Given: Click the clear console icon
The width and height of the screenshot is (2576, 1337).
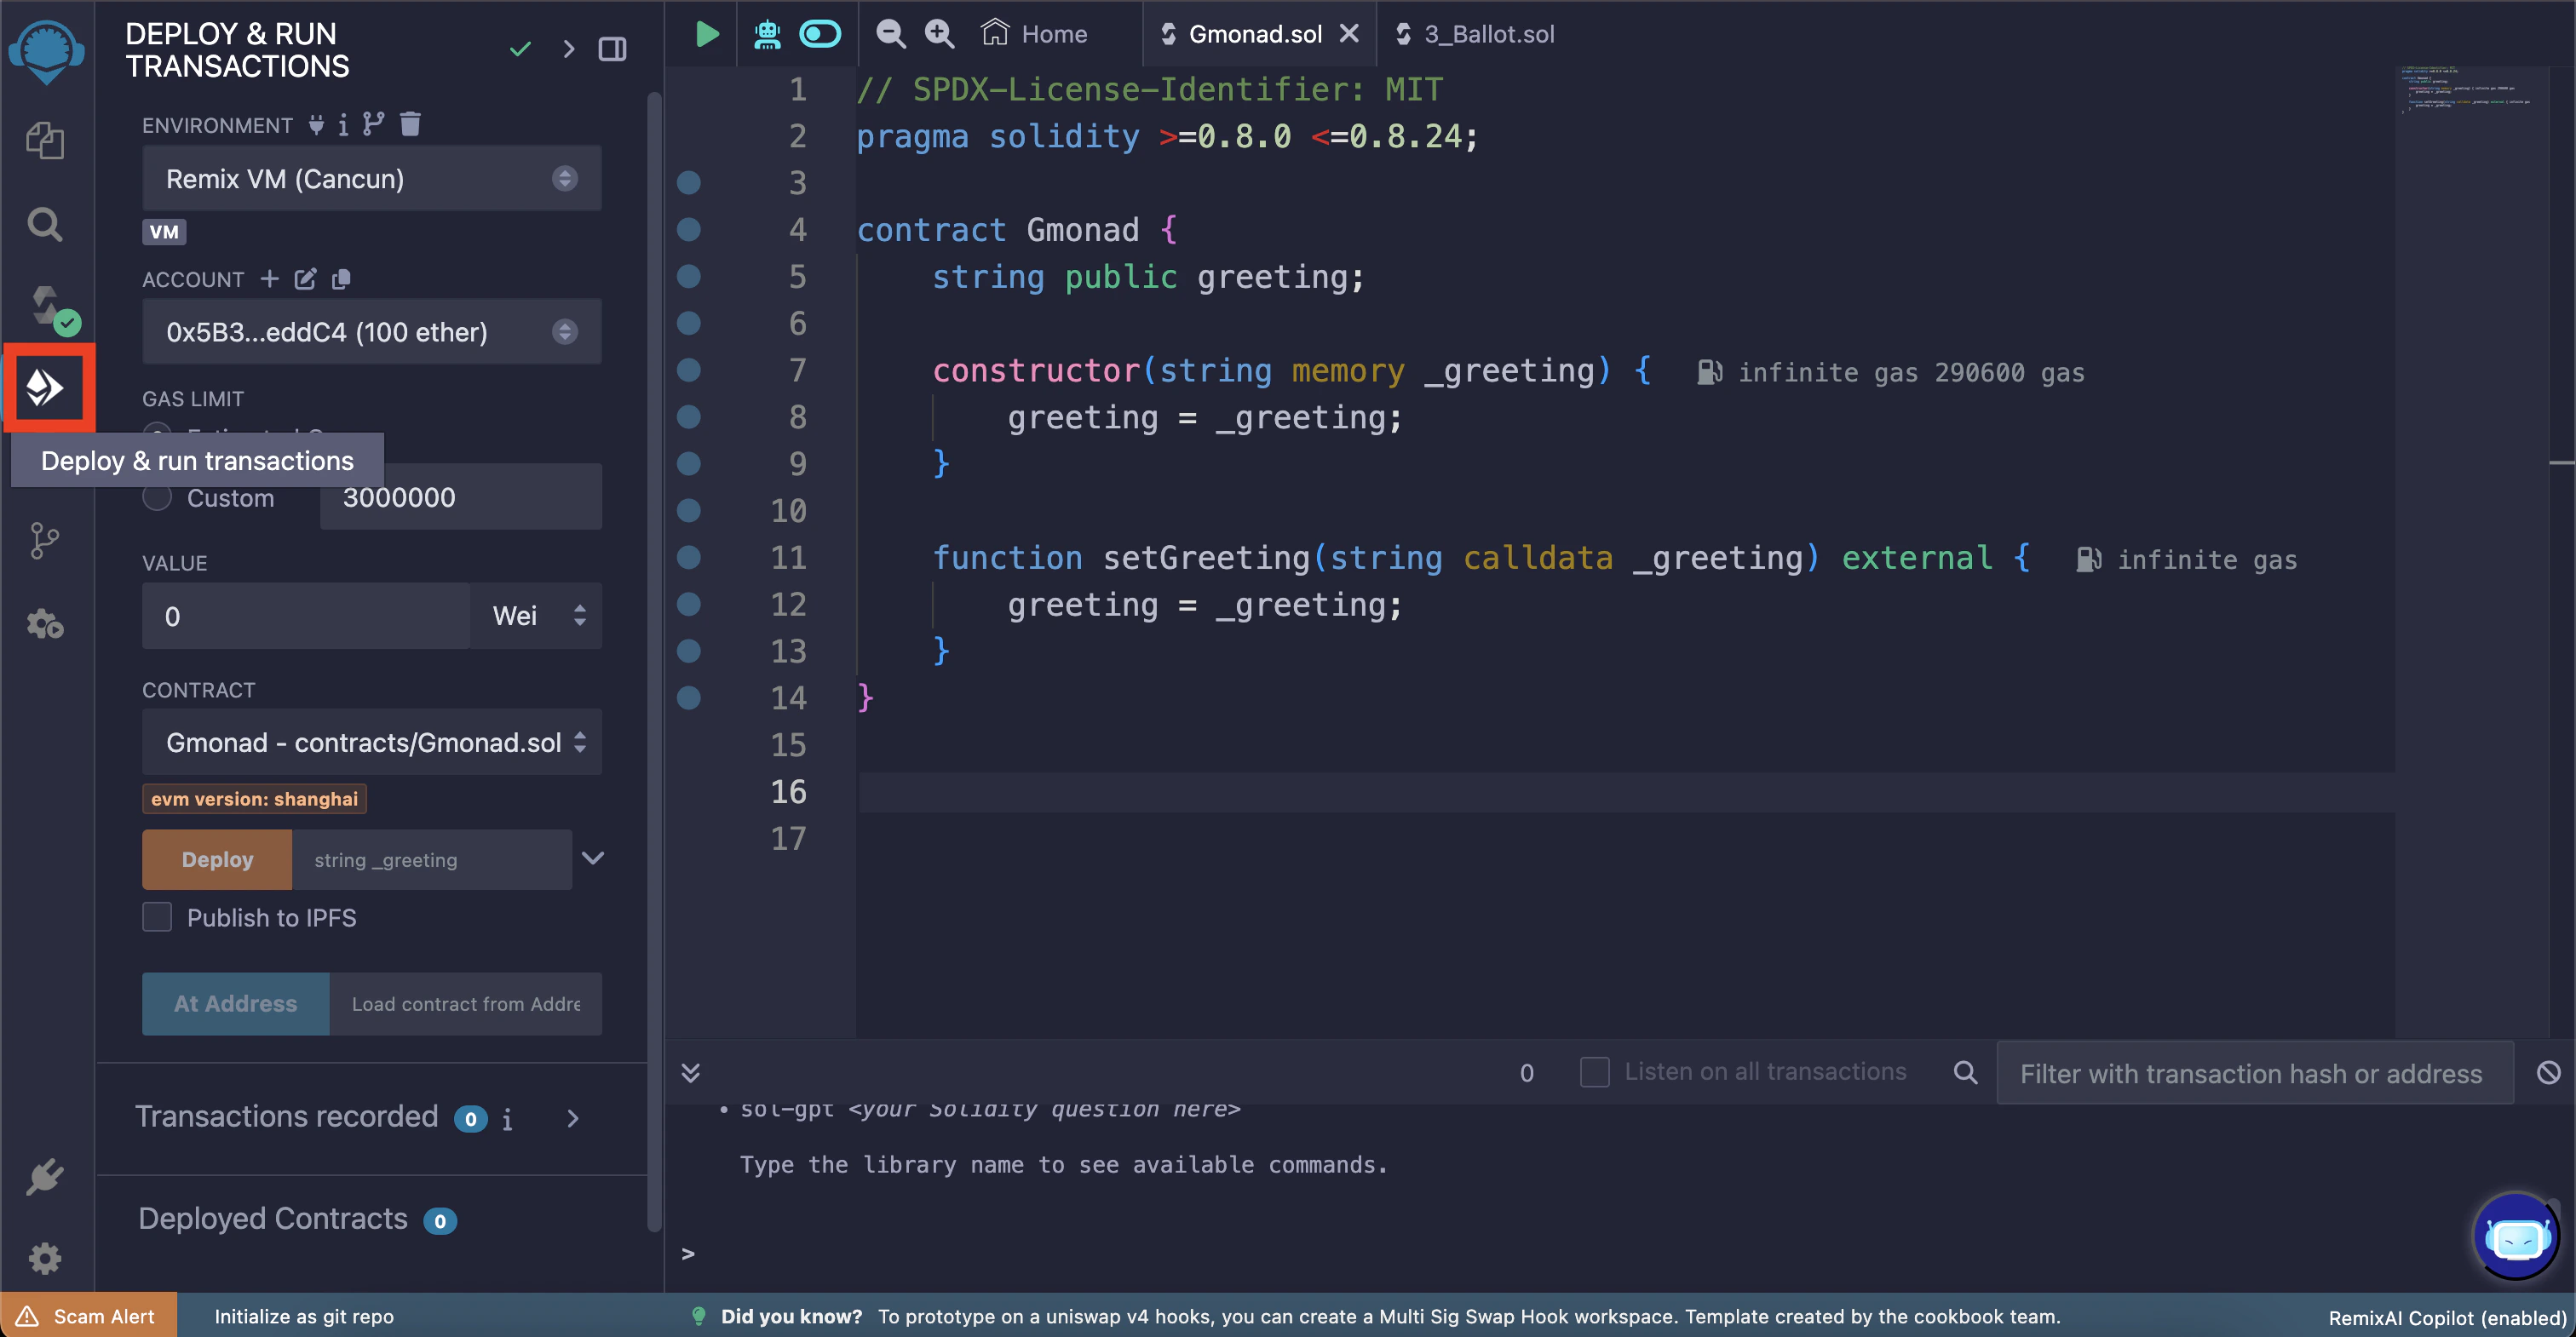Looking at the screenshot, I should coord(2548,1072).
